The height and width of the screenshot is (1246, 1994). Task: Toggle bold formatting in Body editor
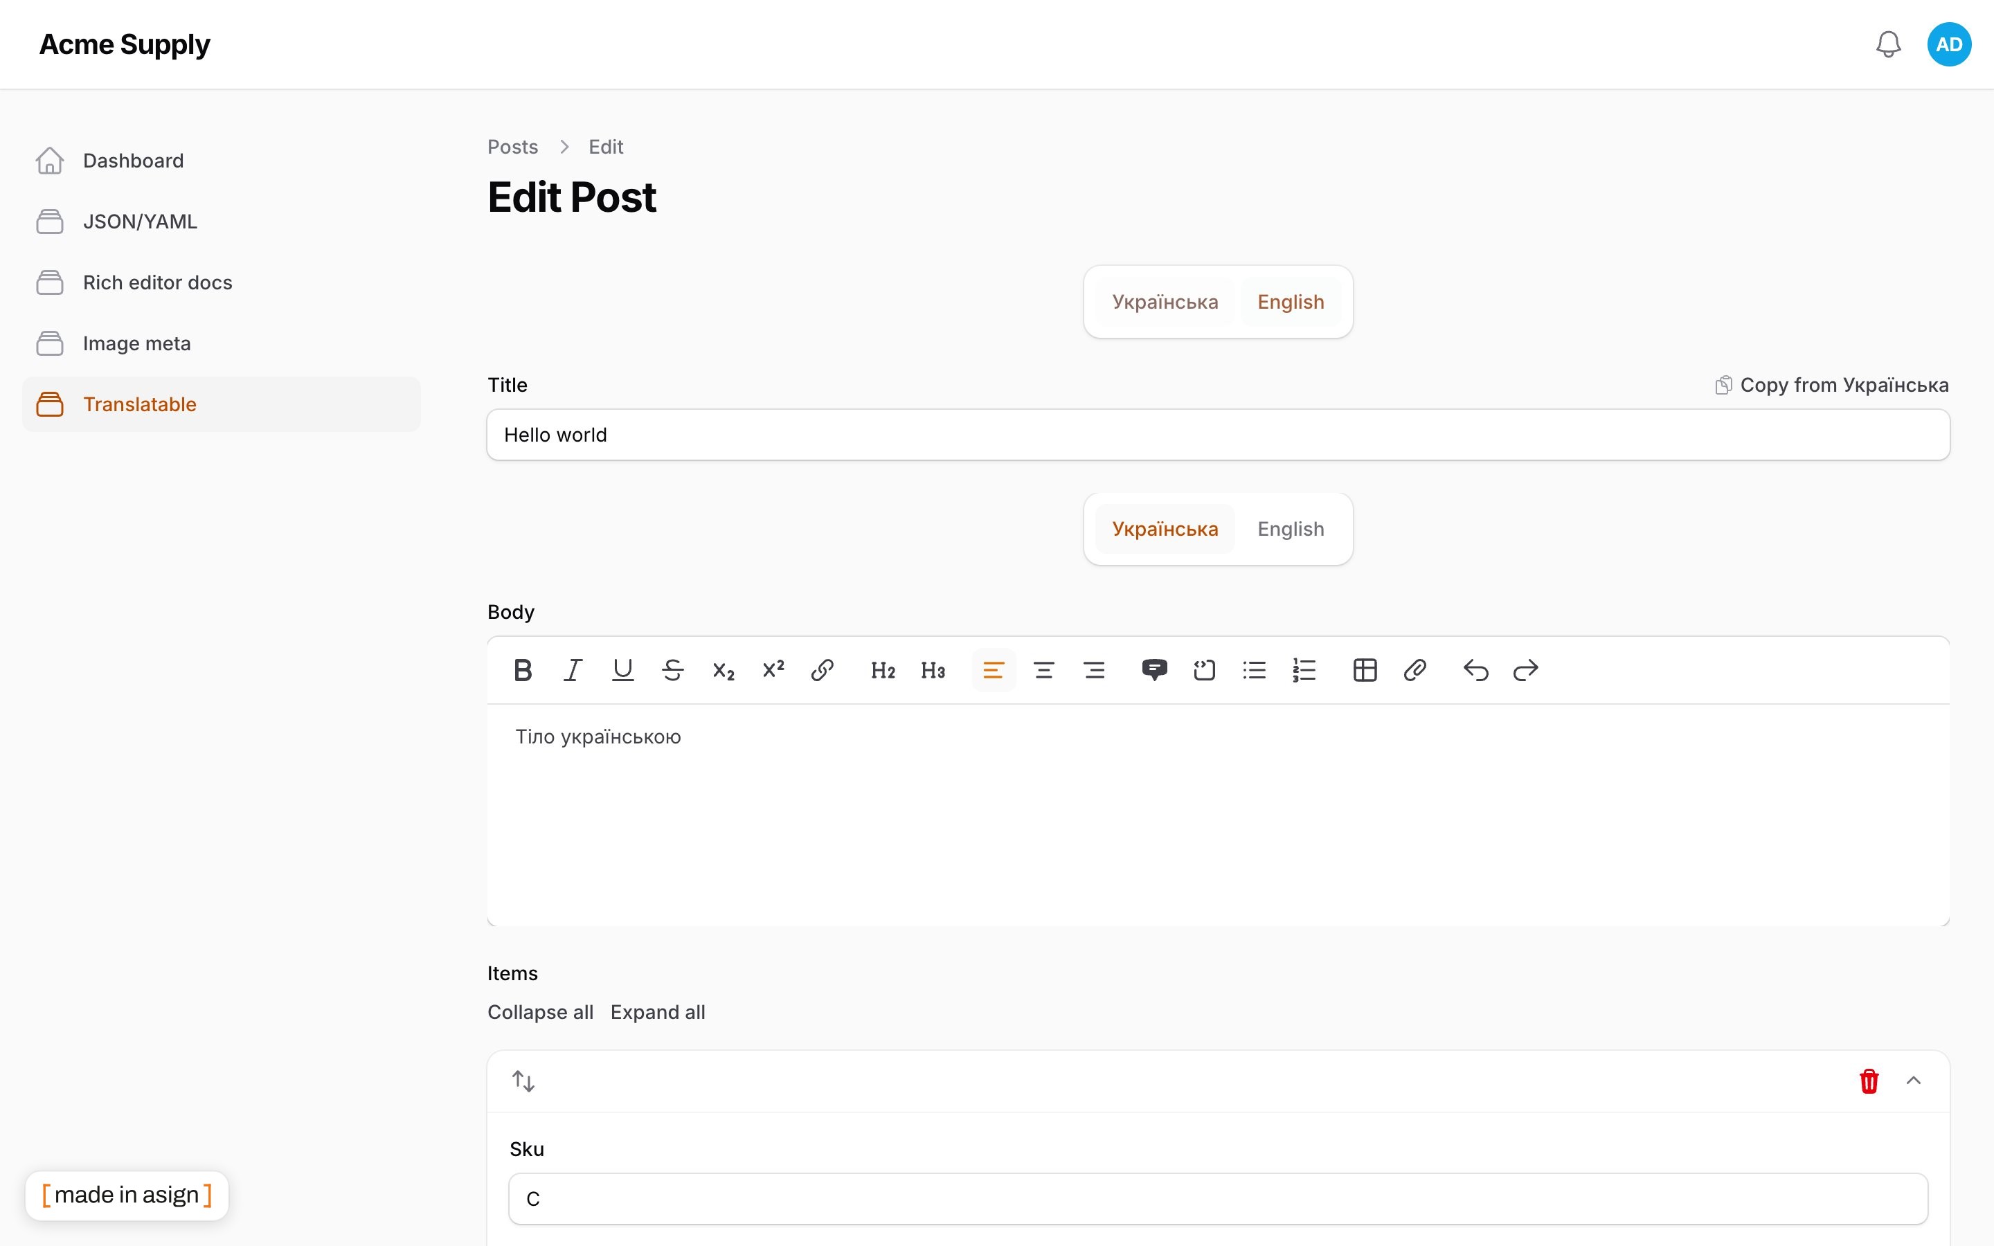523,670
